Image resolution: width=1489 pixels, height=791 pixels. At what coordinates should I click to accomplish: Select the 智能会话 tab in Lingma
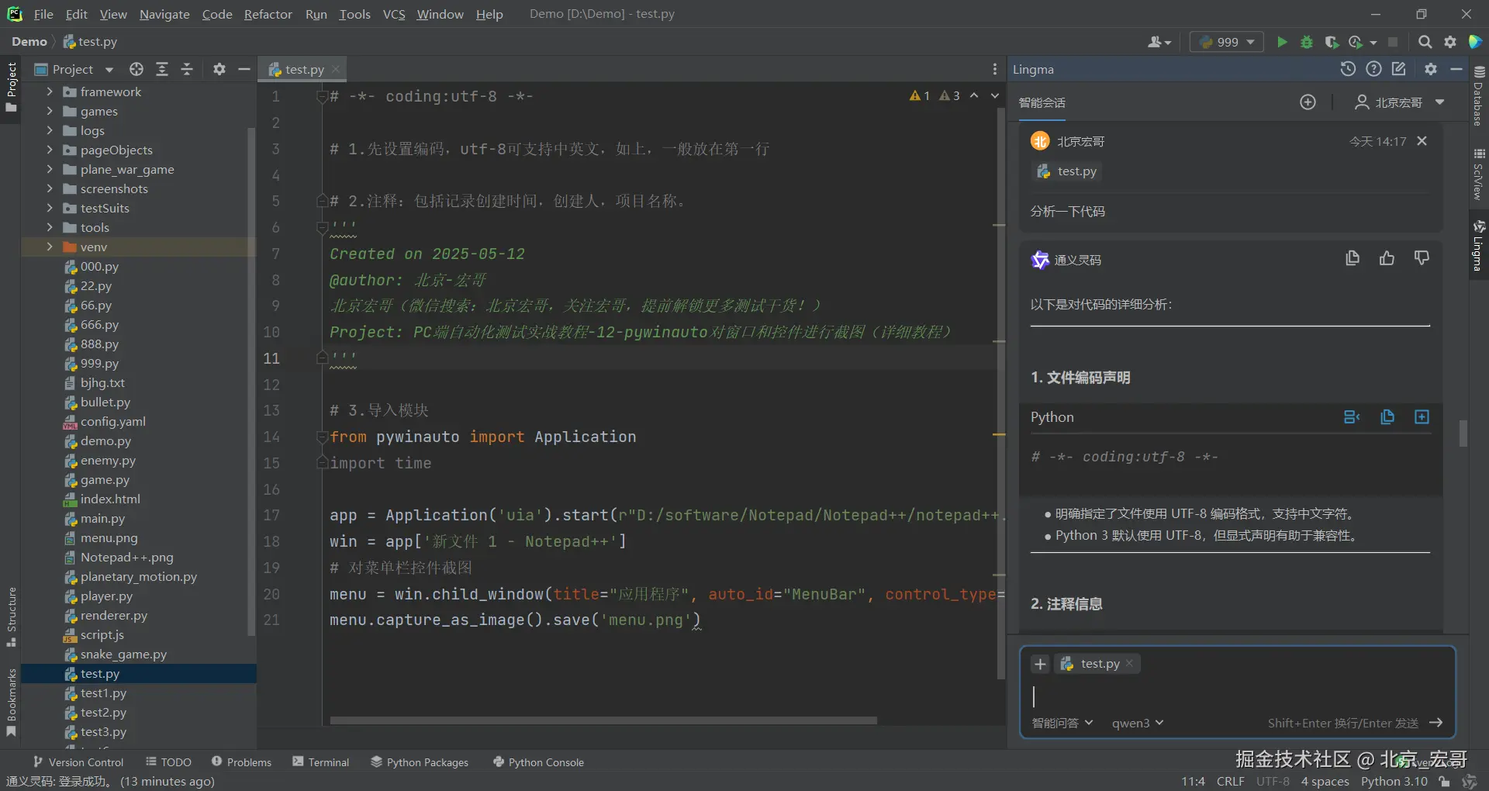coord(1042,102)
